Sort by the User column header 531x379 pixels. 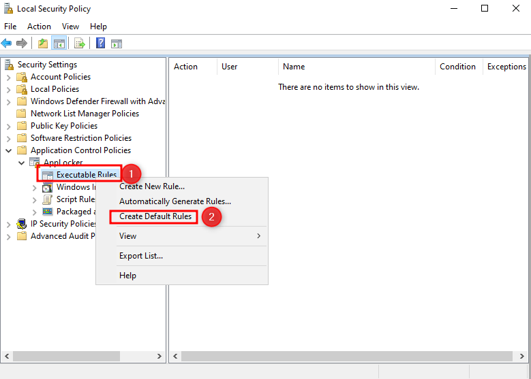click(247, 67)
